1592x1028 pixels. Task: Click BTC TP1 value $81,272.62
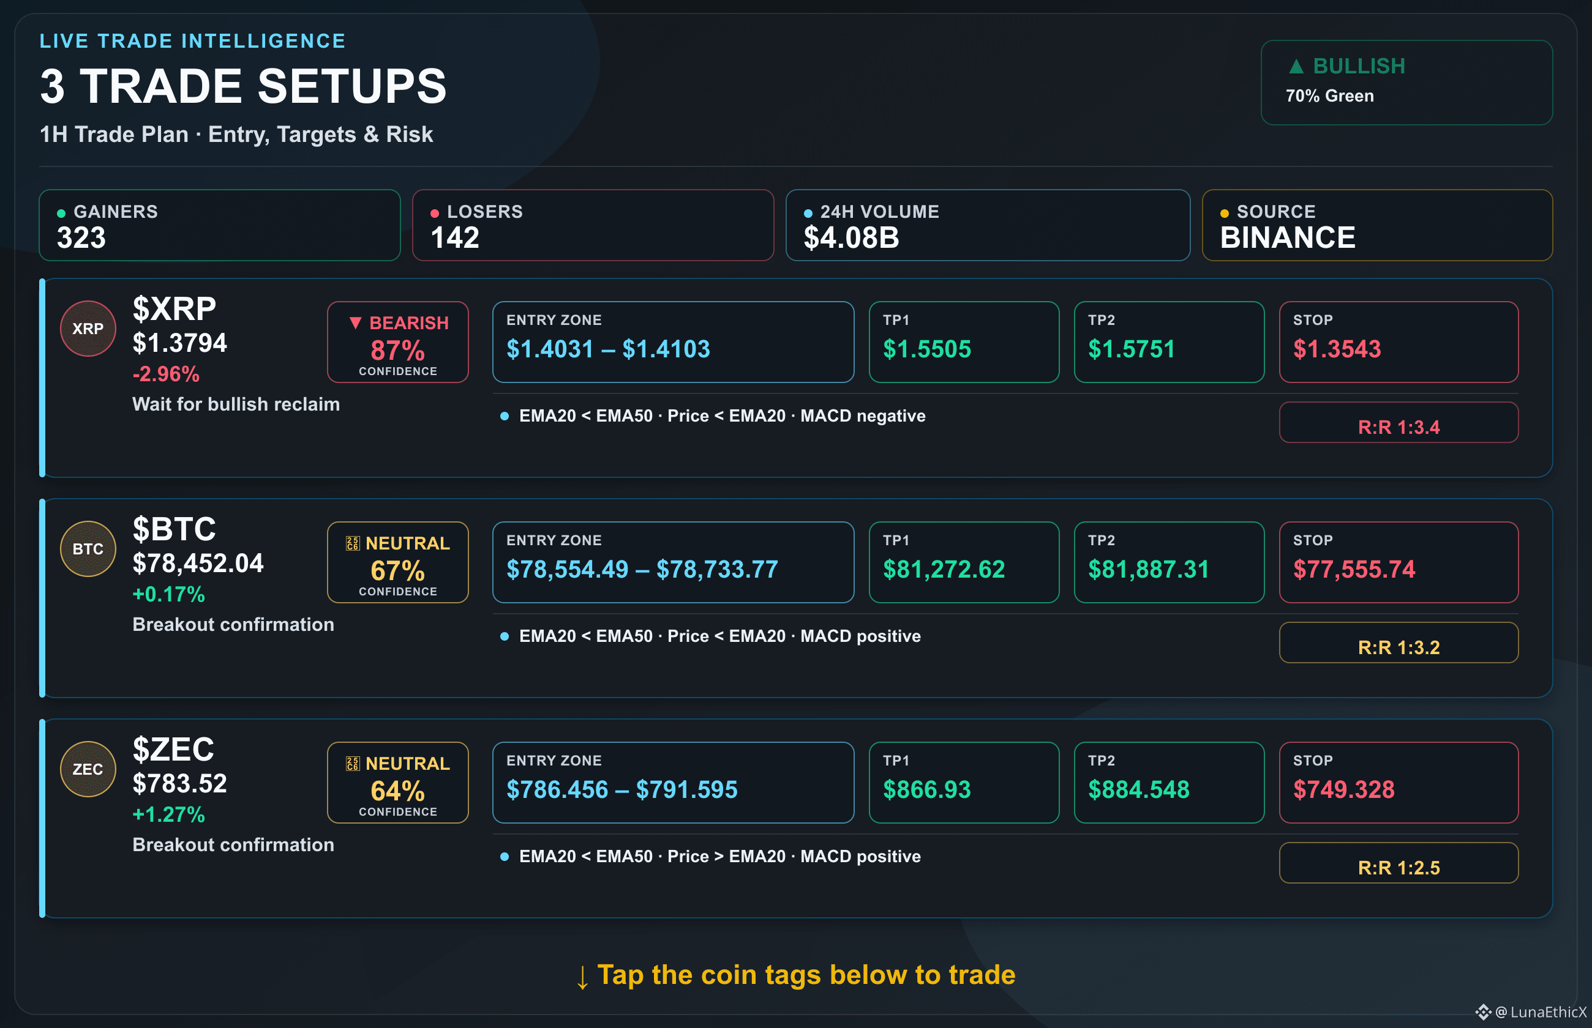point(944,570)
